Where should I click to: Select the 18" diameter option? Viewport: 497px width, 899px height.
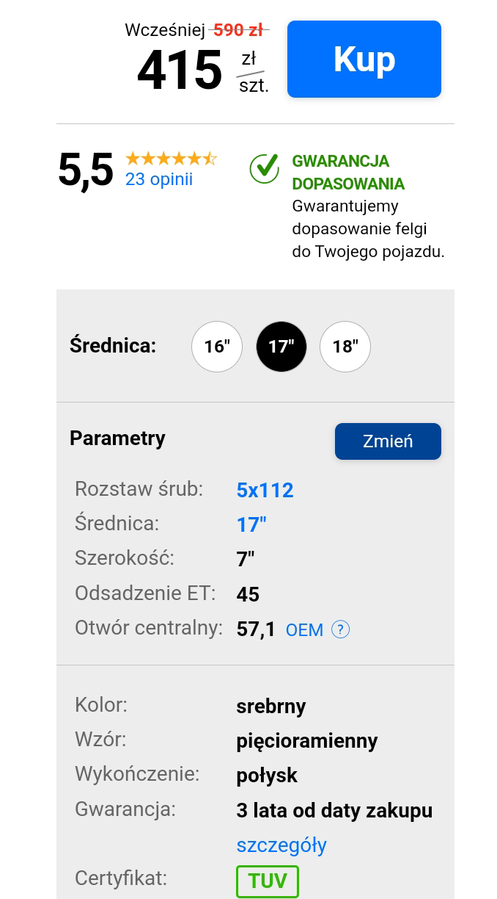click(345, 347)
